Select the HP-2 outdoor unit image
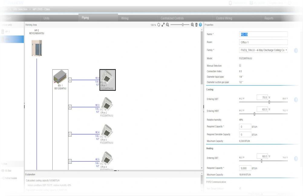 pos(37,48)
